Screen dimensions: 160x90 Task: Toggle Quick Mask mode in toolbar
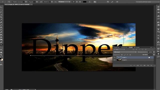pyautogui.click(x=1, y=62)
